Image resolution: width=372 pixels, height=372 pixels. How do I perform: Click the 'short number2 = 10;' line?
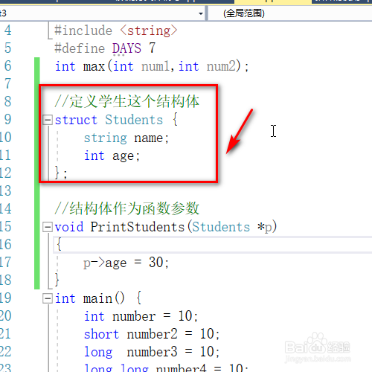(x=152, y=334)
